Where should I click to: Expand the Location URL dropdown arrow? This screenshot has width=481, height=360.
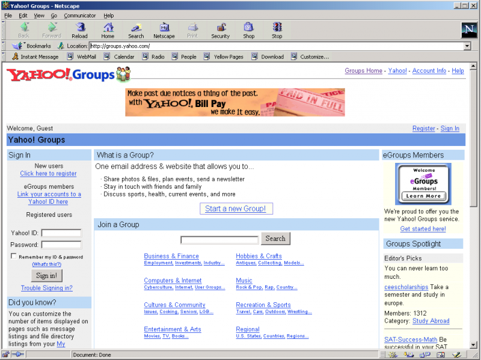pyautogui.click(x=467, y=46)
